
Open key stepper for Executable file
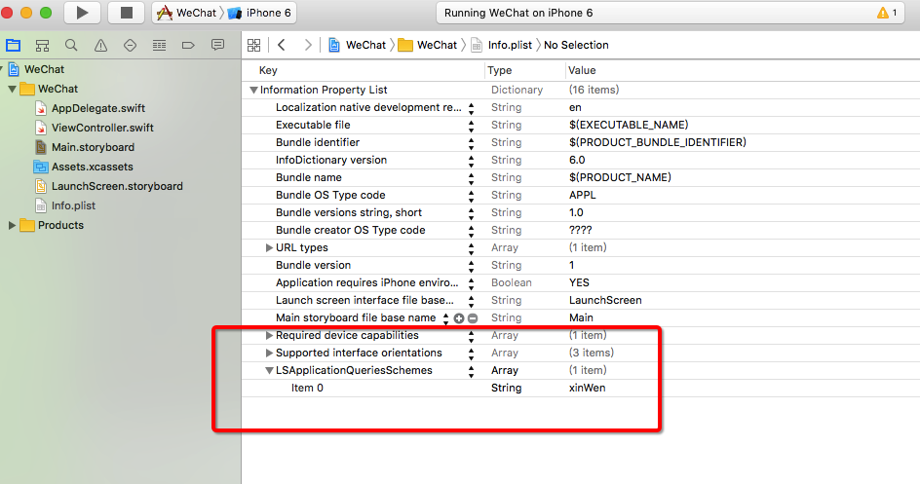471,126
